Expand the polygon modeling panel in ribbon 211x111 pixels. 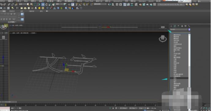[x=12, y=22]
